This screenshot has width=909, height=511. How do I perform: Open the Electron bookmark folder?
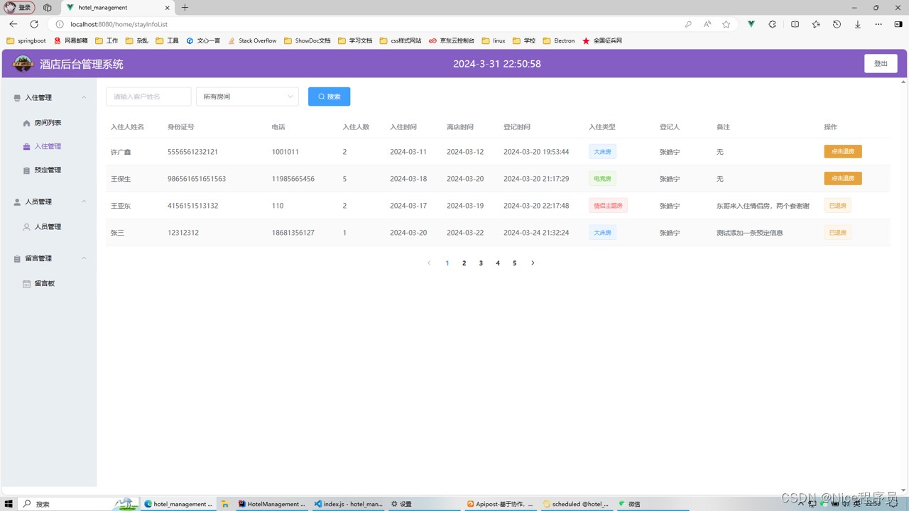(559, 41)
